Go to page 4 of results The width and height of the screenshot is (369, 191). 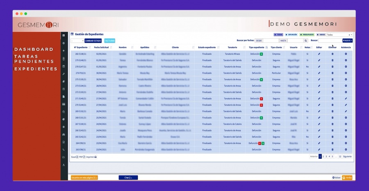pyautogui.click(x=329, y=157)
